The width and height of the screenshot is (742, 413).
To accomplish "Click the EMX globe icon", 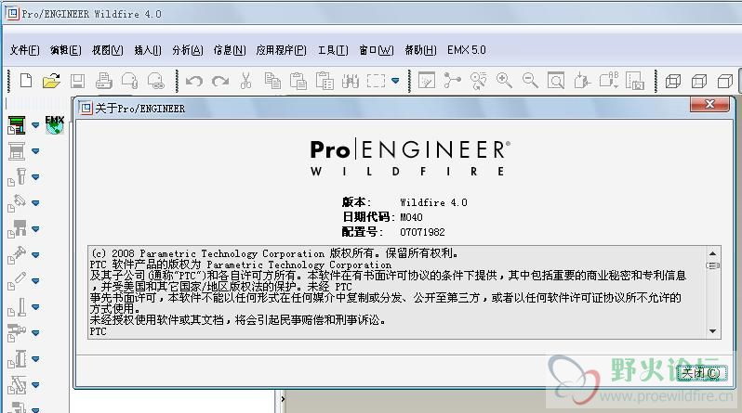I will pos(55,125).
